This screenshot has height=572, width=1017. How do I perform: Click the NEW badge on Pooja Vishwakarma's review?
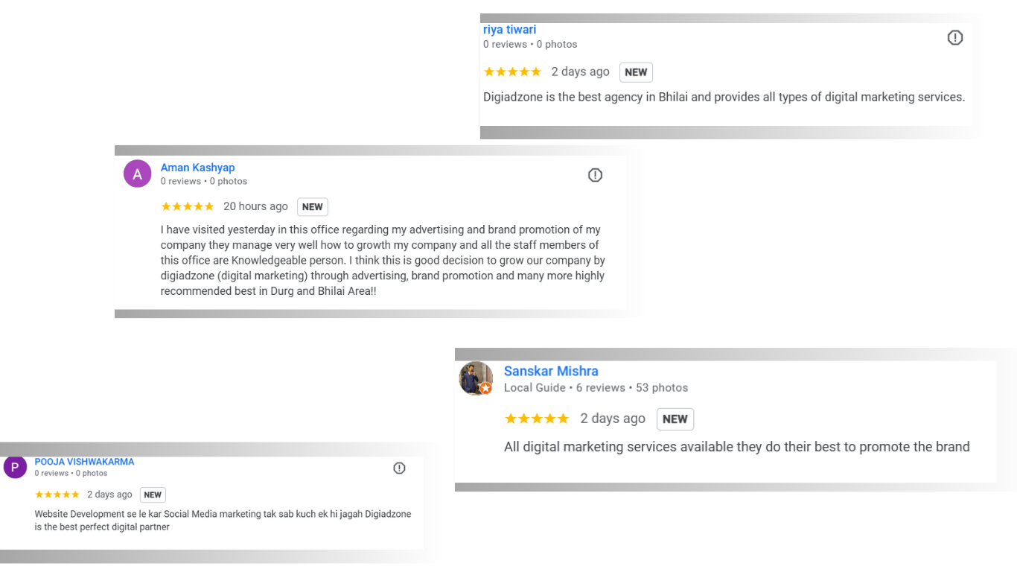tap(153, 495)
